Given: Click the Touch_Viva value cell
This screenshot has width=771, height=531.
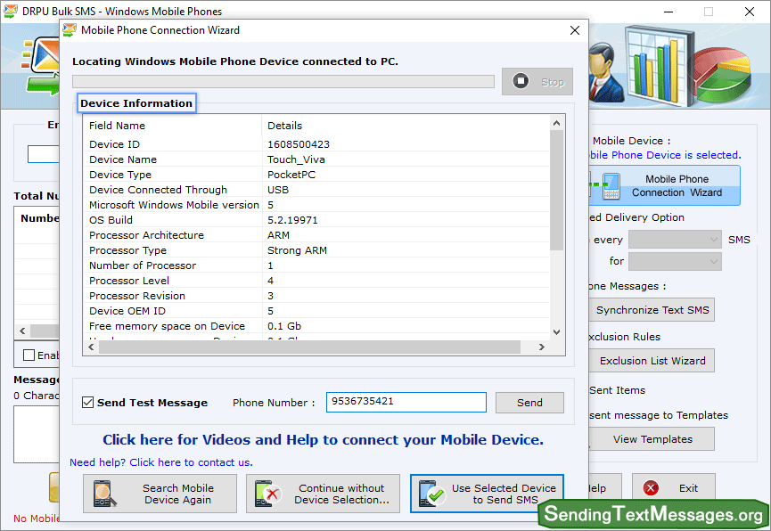Looking at the screenshot, I should pyautogui.click(x=296, y=159).
